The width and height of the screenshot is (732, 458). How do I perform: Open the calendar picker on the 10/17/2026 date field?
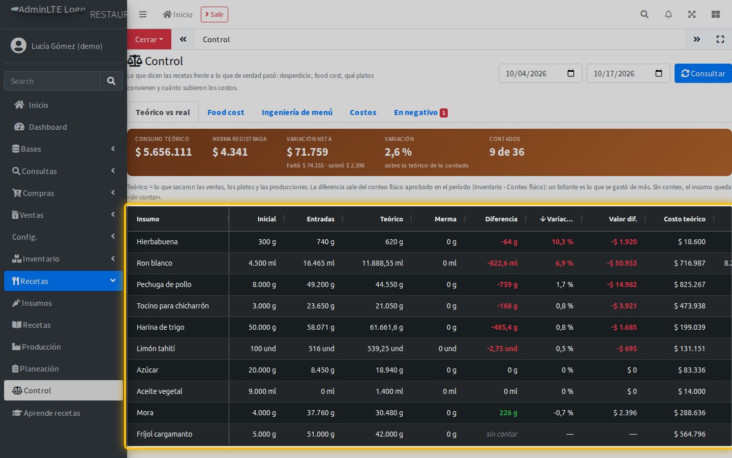click(659, 73)
